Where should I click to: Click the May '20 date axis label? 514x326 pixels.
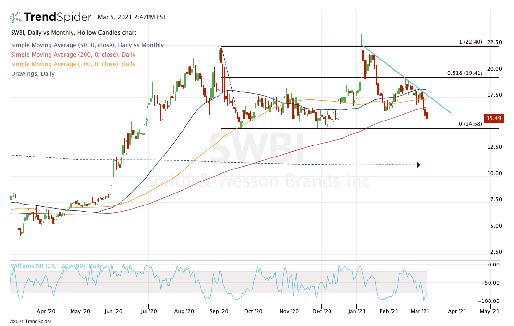pos(80,311)
